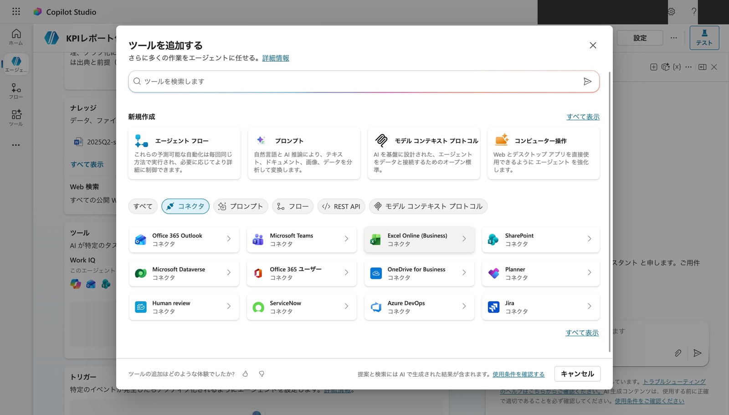Click the Excel Online connector icon

(x=375, y=240)
